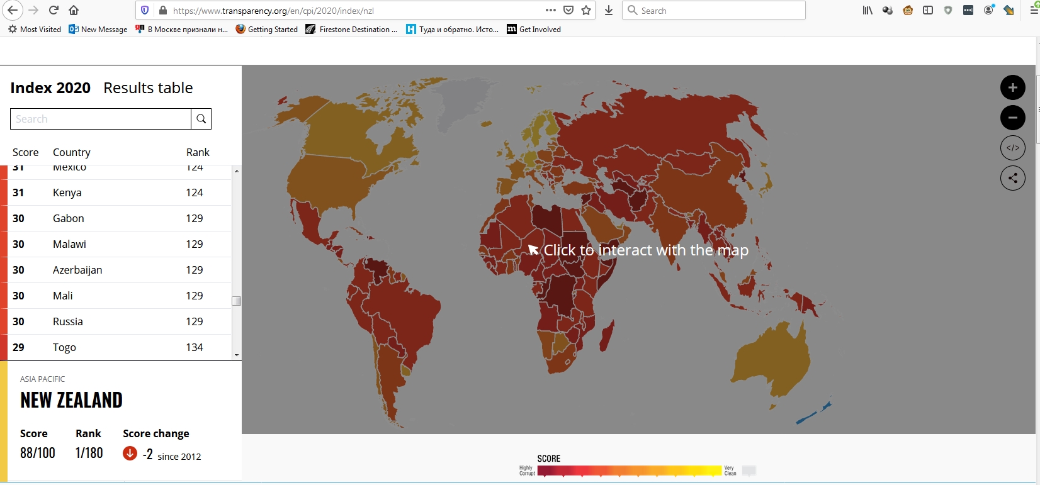Click the share icon beside the map

pyautogui.click(x=1012, y=178)
